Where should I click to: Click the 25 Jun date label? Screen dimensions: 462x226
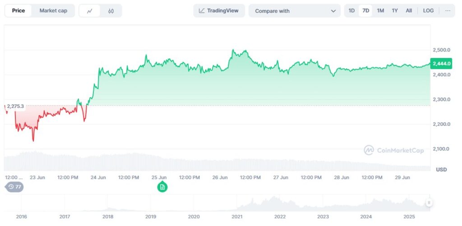pos(159,177)
